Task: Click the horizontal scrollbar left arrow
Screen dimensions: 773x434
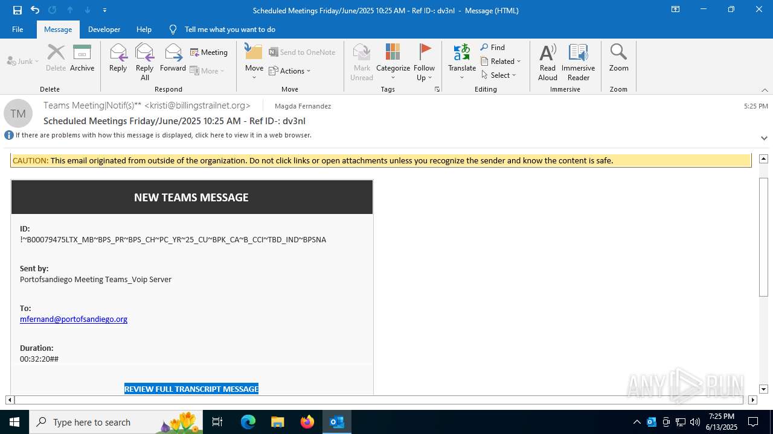Action: (10, 400)
